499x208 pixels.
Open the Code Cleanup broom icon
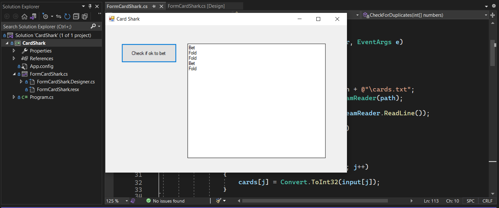point(219,201)
